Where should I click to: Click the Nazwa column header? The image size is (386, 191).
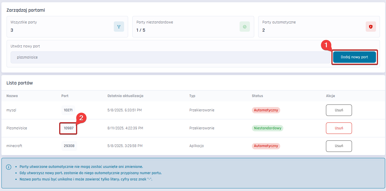[x=12, y=96]
